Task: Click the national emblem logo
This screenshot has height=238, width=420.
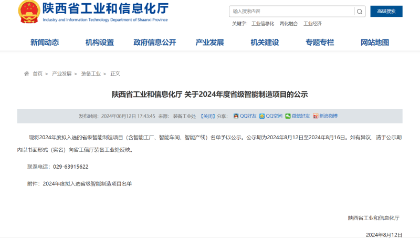Action: point(28,12)
